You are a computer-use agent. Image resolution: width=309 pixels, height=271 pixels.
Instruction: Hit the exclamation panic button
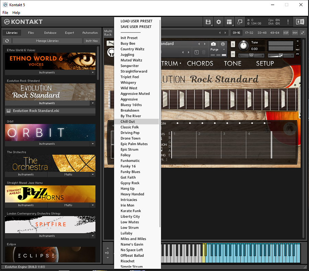click(x=288, y=22)
